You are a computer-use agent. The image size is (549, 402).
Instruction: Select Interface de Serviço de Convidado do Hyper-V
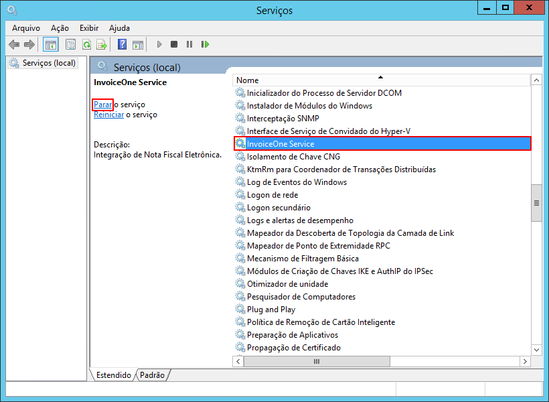(x=329, y=131)
